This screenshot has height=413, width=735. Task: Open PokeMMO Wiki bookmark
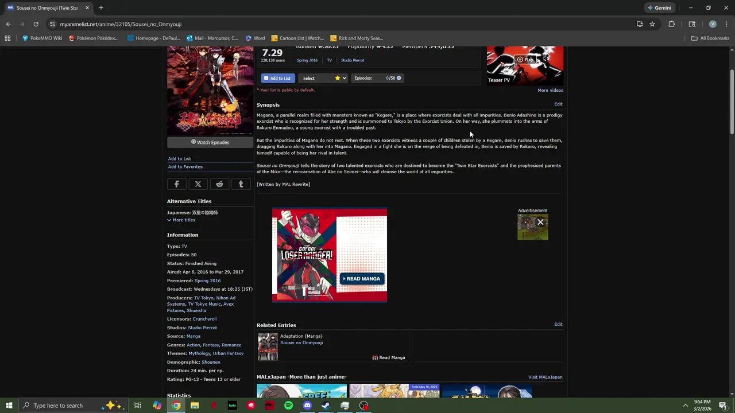click(42, 38)
